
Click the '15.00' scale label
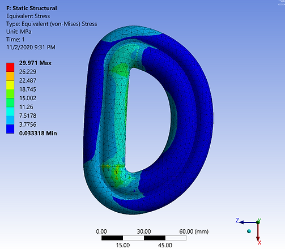[x=123, y=245]
